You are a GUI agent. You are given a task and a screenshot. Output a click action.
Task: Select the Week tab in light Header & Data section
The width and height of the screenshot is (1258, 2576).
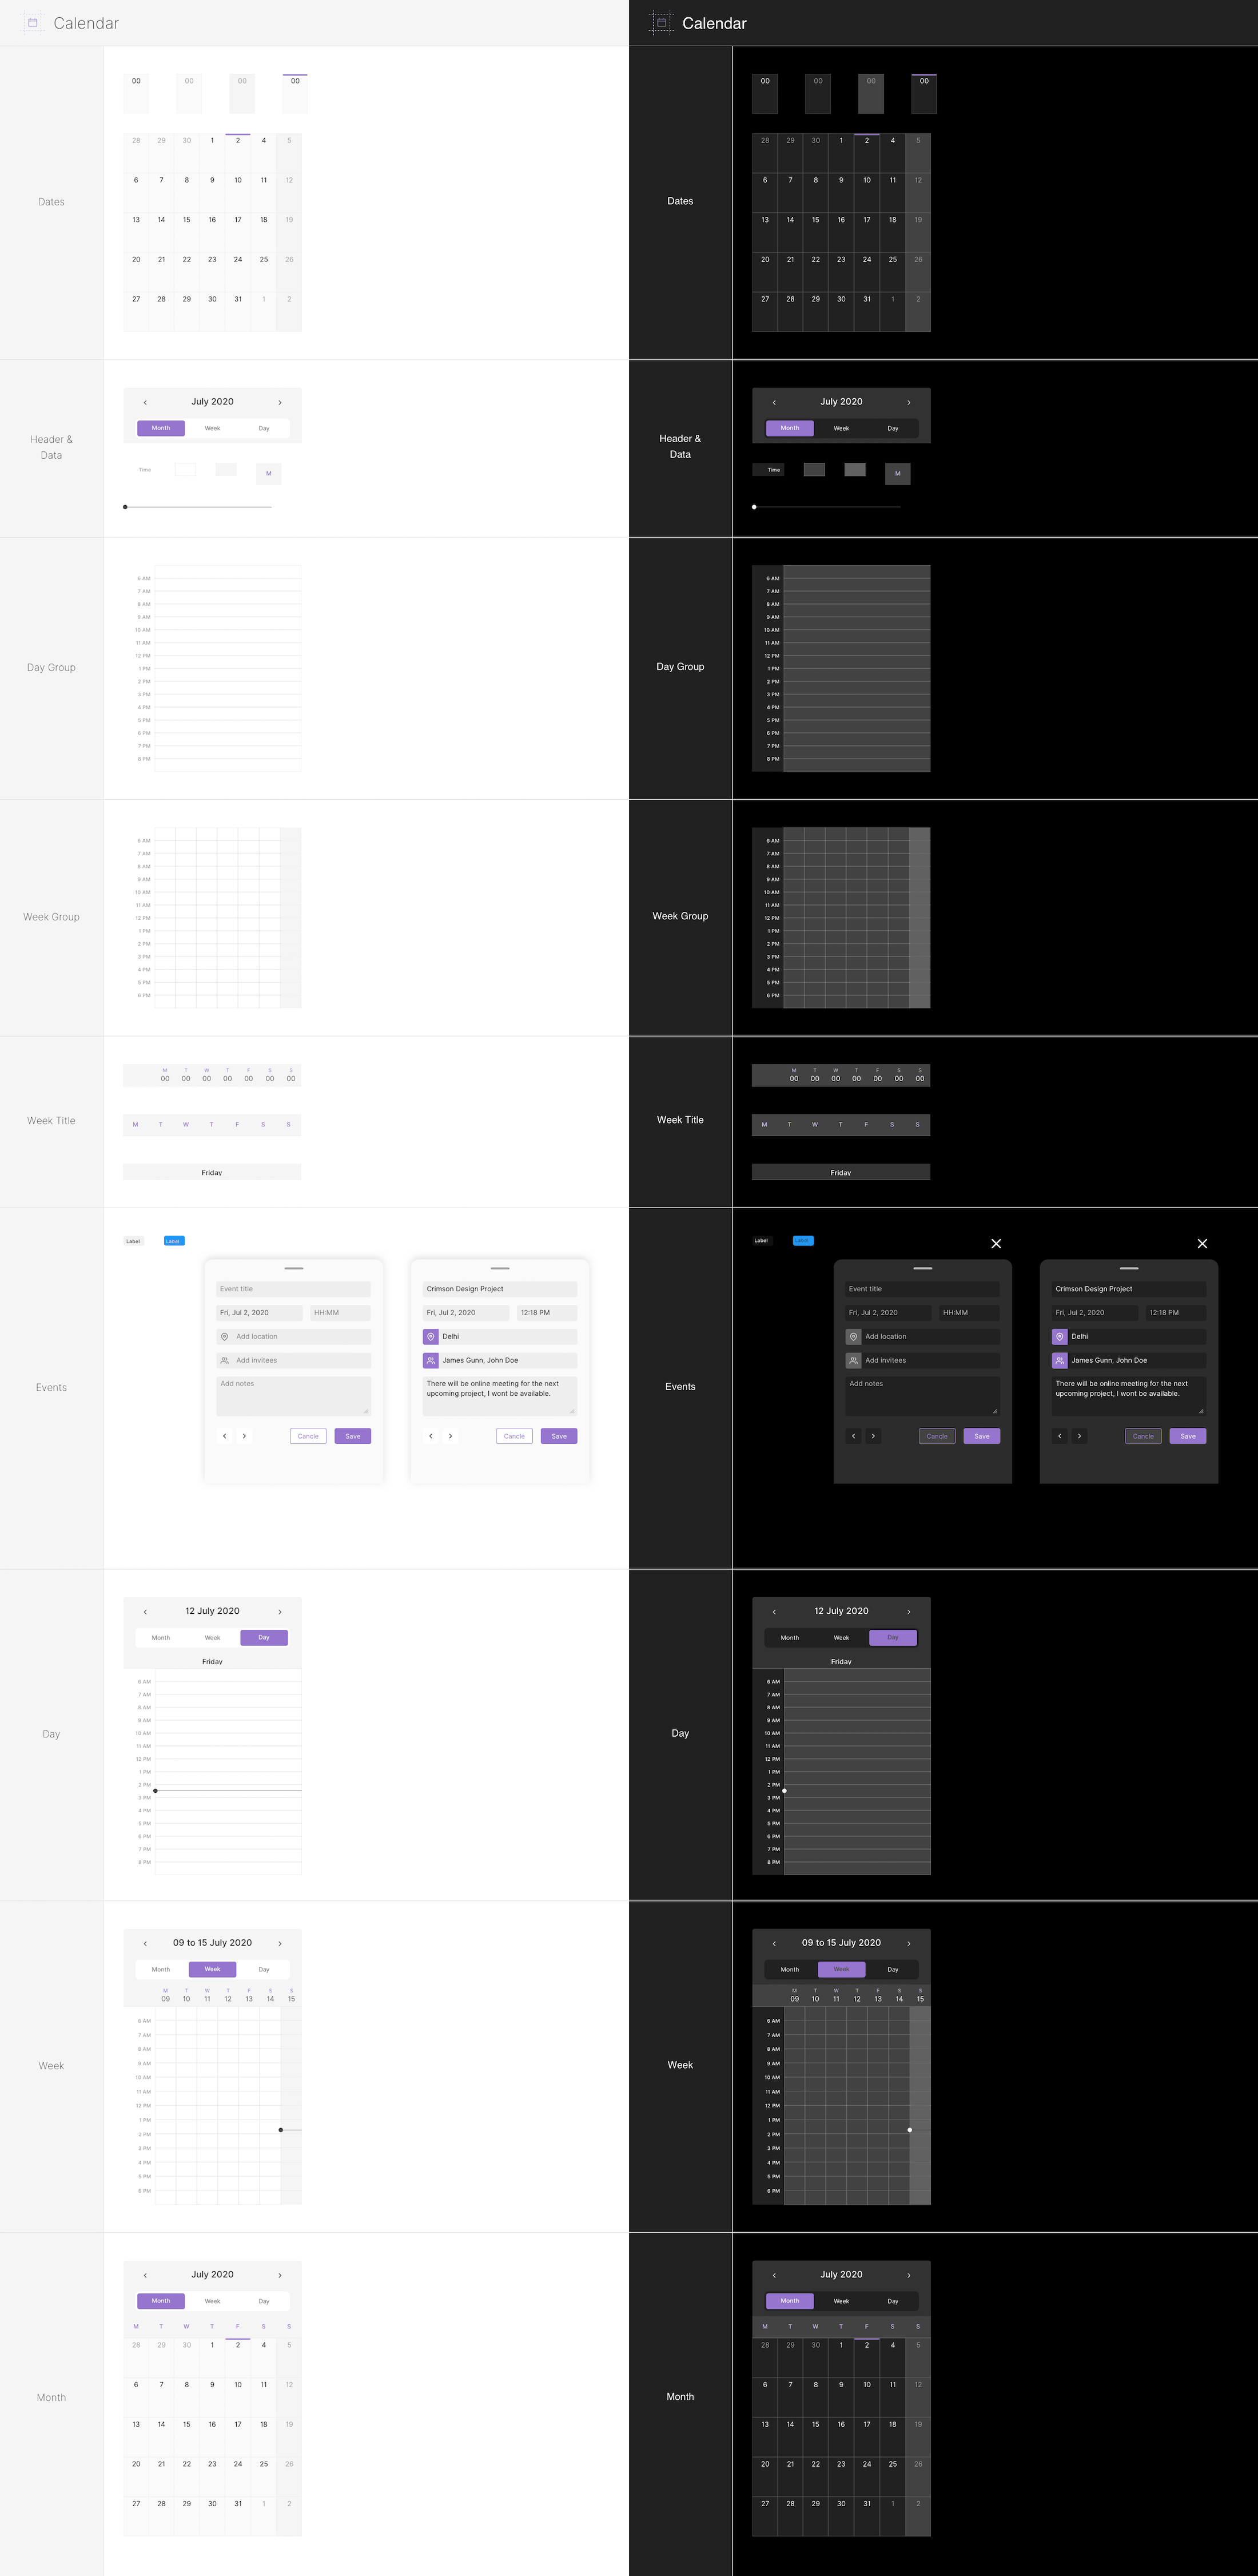pyautogui.click(x=213, y=428)
